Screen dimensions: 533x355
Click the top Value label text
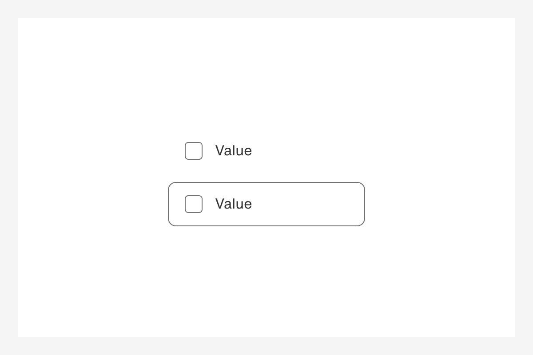[x=233, y=151]
